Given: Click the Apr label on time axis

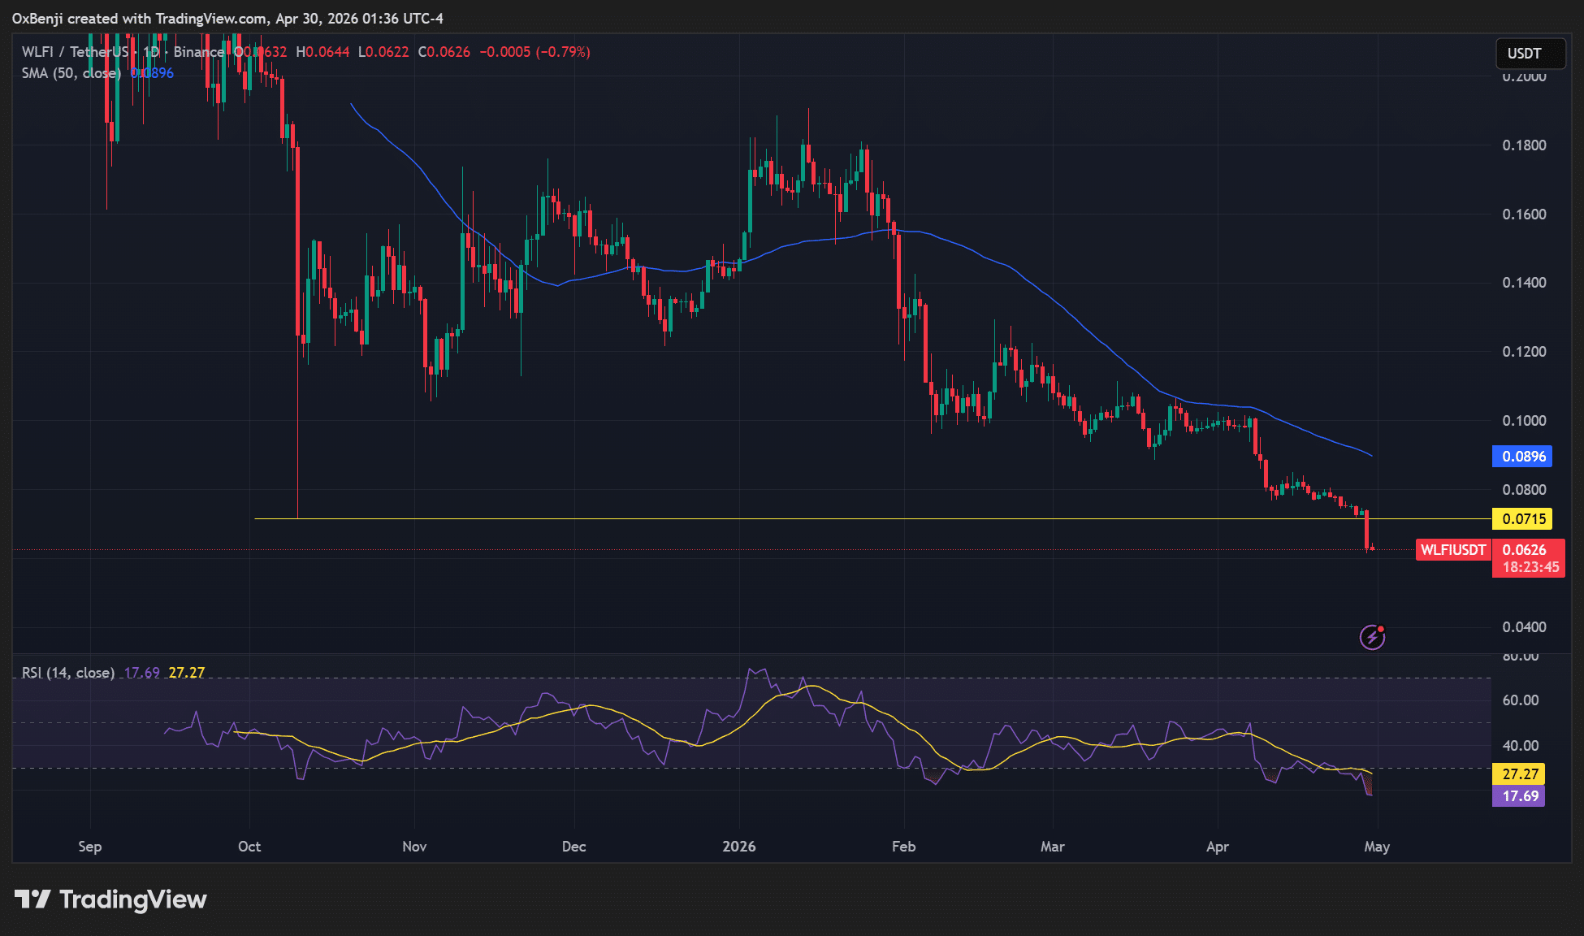Looking at the screenshot, I should pos(1217,847).
